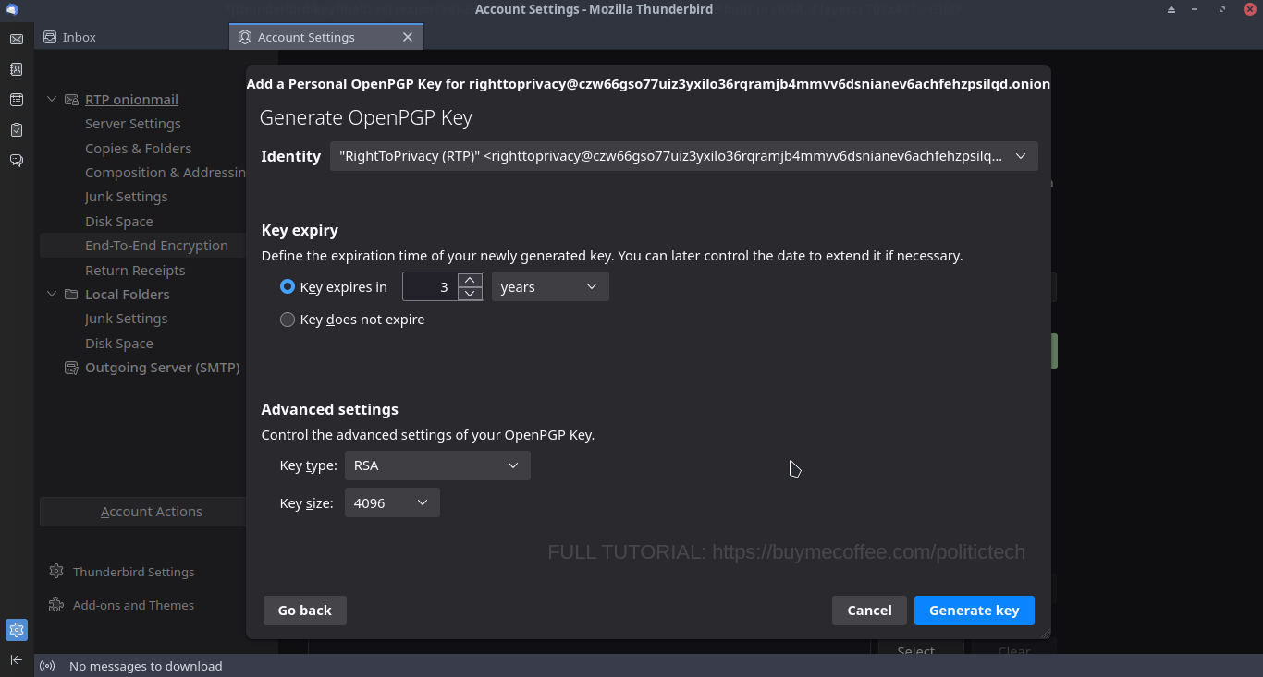Viewport: 1263px width, 677px height.
Task: Increase key expiry value with up arrow
Action: [x=471, y=280]
